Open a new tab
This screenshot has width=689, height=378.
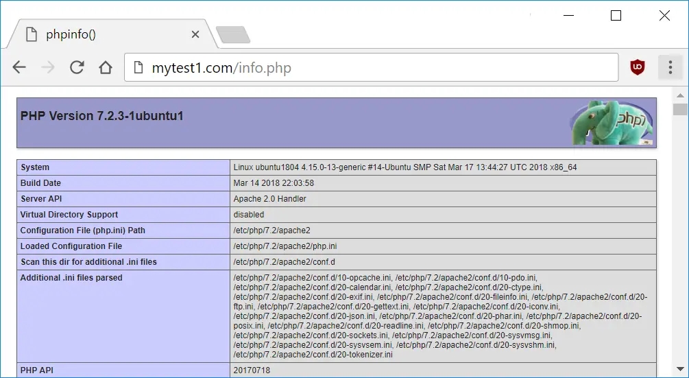coord(233,35)
